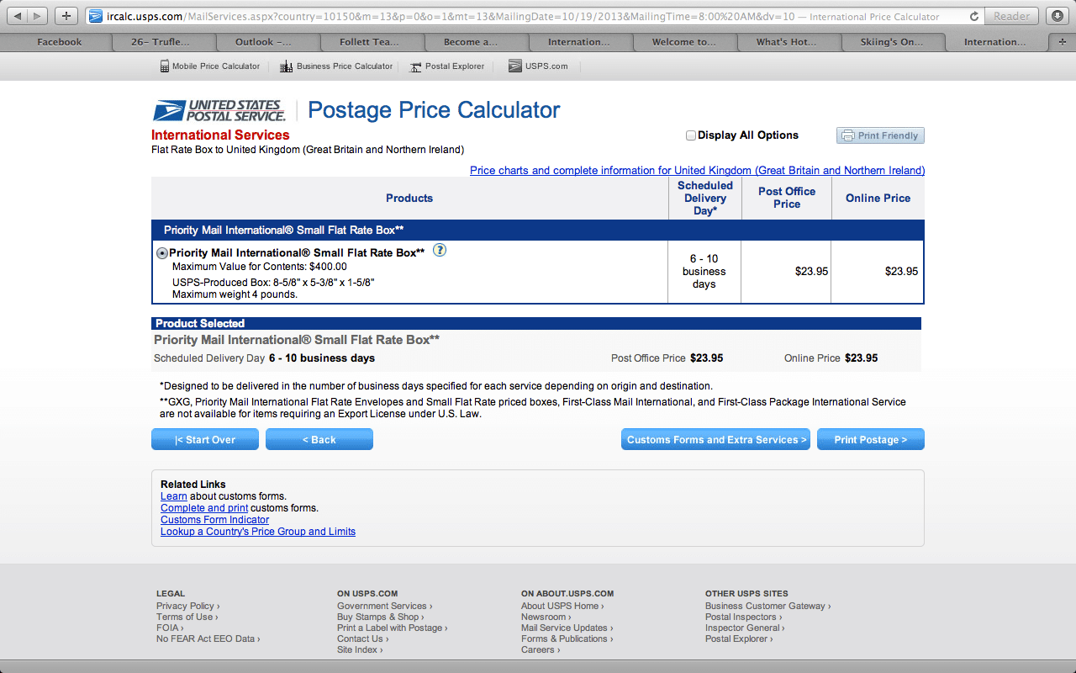Image resolution: width=1076 pixels, height=673 pixels.
Task: Switch to the Skiing's On tab
Action: (x=892, y=42)
